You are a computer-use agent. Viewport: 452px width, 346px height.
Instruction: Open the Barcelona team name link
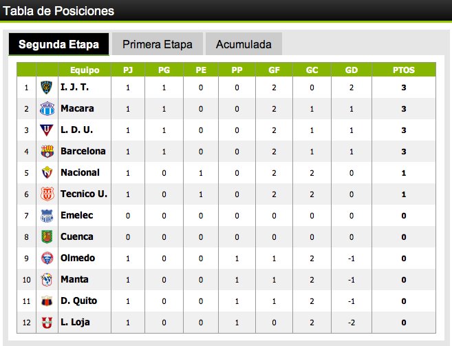click(x=83, y=151)
